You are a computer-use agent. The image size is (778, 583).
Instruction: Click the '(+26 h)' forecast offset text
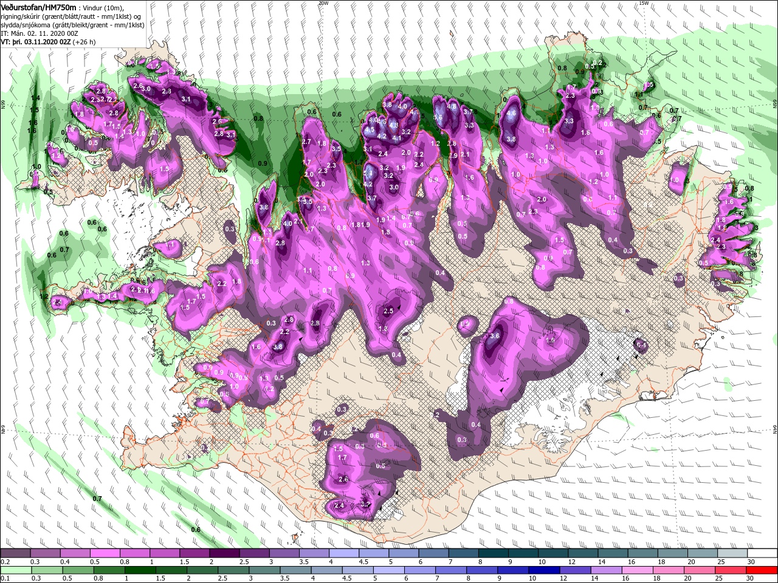(x=84, y=42)
